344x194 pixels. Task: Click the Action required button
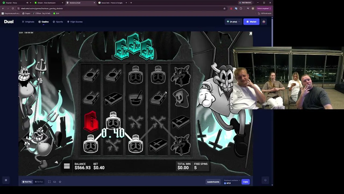coord(263,8)
